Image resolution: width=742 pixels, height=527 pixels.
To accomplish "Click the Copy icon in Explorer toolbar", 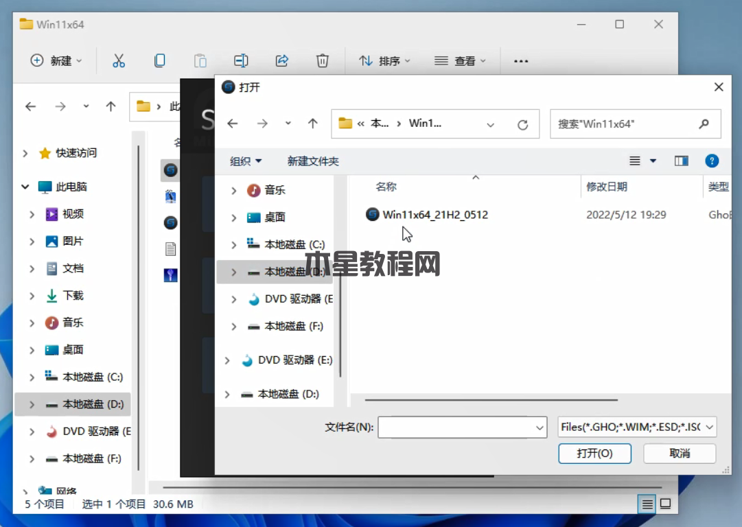I will coord(159,60).
